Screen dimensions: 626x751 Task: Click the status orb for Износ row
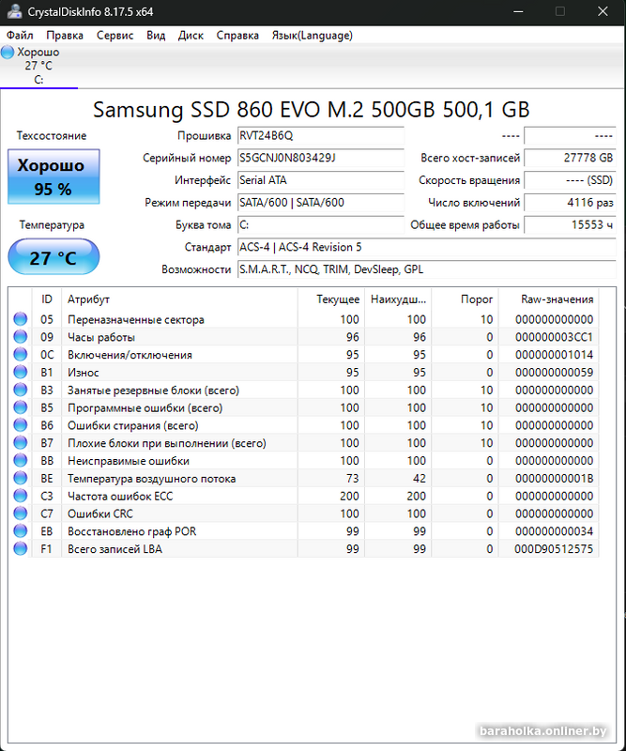pyautogui.click(x=20, y=372)
